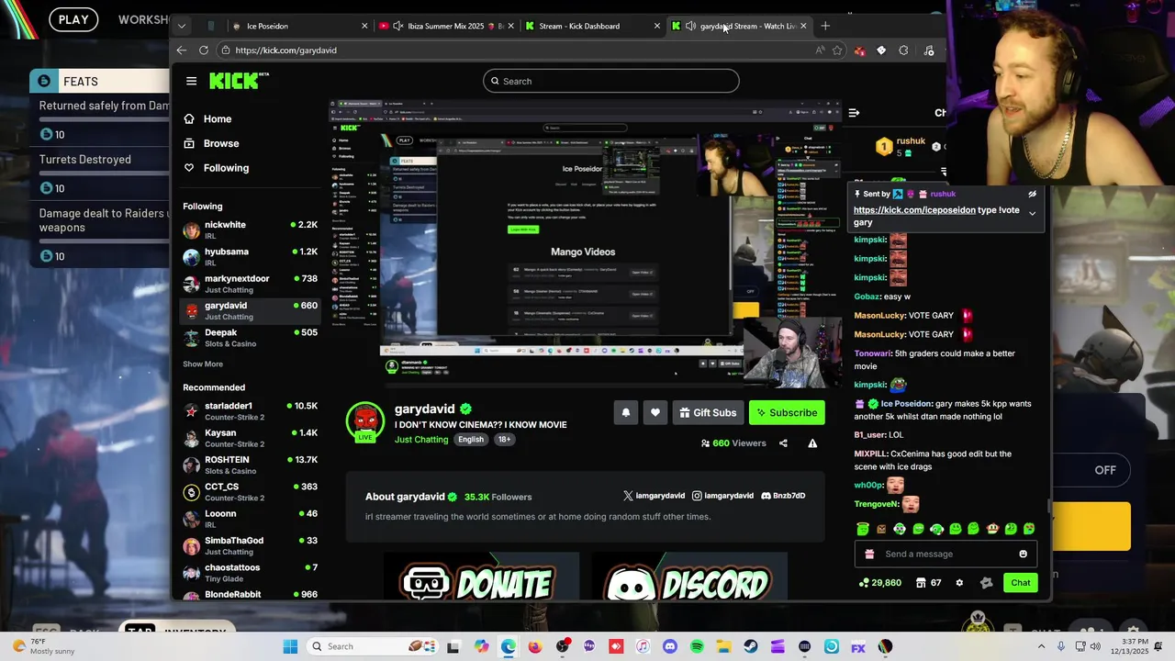1175x661 pixels.
Task: Click rushuk top gifter name
Action: point(911,141)
